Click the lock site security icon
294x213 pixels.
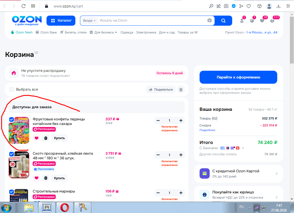point(46,6)
